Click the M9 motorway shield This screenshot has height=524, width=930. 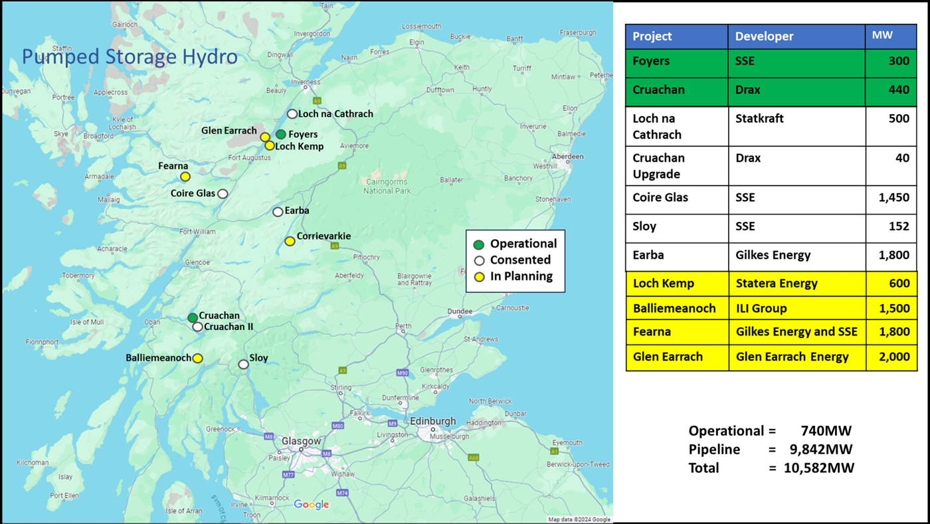(x=393, y=424)
